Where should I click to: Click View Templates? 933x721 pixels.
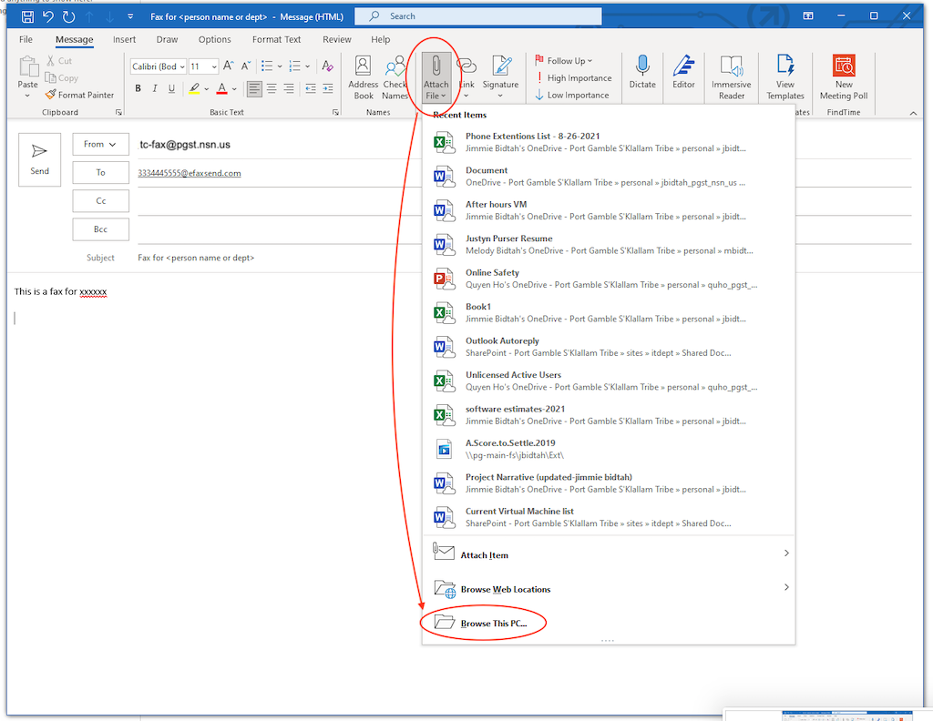(x=785, y=77)
